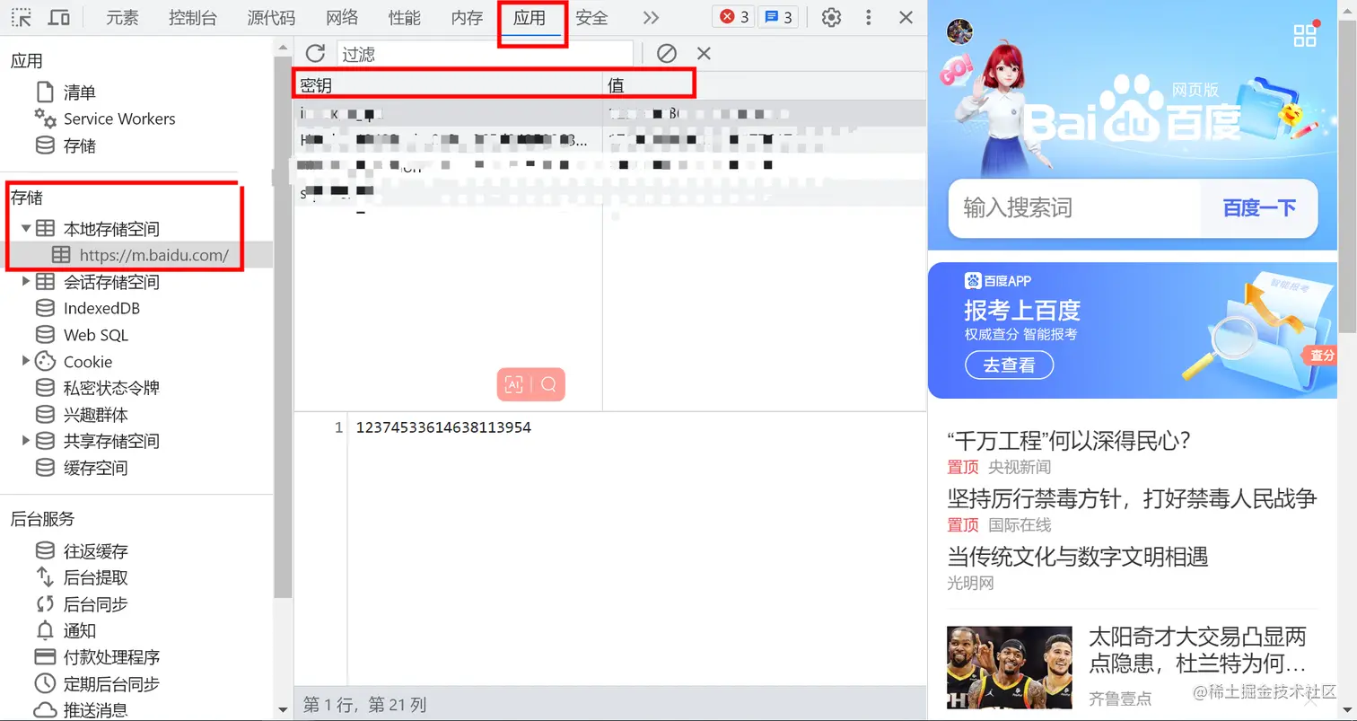Click the basketball players news thumbnail
The width and height of the screenshot is (1357, 721).
[x=1010, y=668]
